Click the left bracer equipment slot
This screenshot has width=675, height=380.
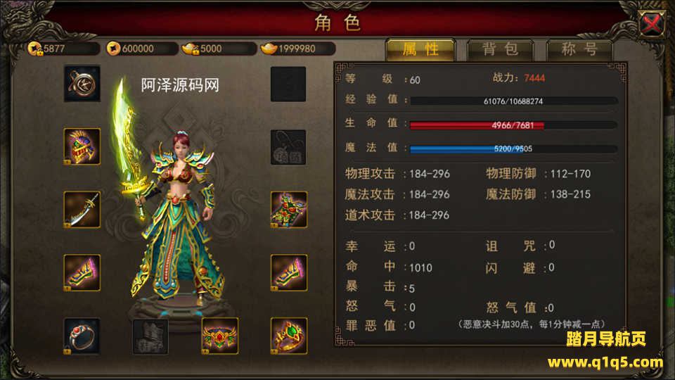click(82, 273)
